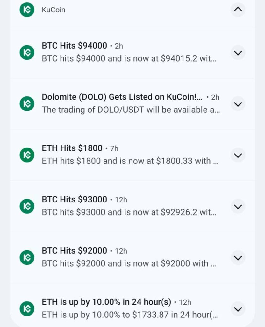Tap the KuCoin app name label
The image size is (265, 327).
click(54, 10)
